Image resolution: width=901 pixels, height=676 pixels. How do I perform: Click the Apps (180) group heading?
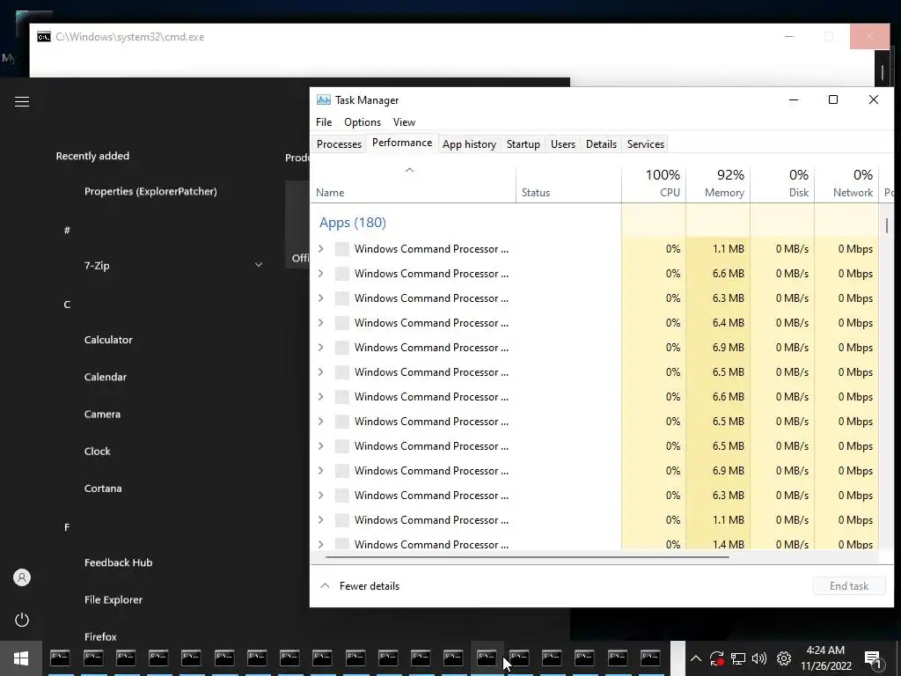point(352,223)
